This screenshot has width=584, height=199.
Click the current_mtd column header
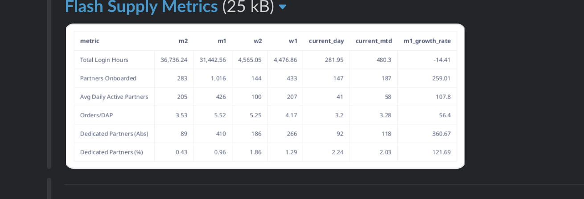click(374, 41)
